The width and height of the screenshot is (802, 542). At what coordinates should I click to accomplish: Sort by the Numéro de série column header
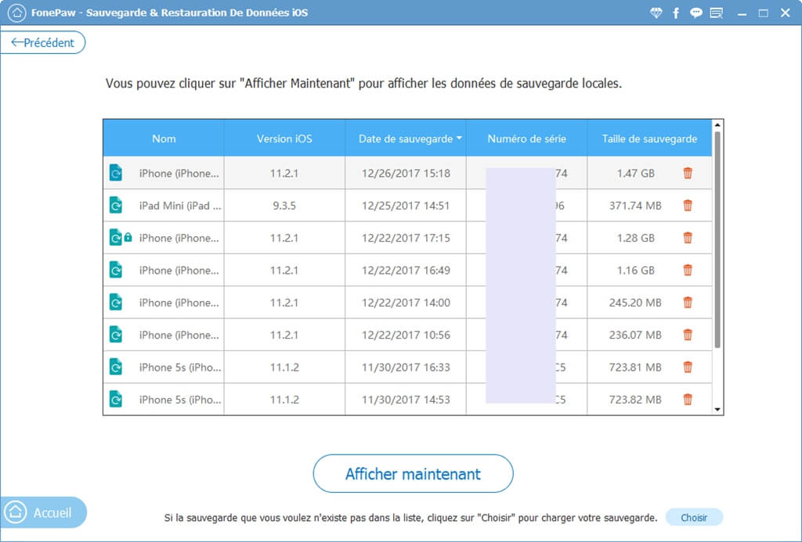pos(527,138)
